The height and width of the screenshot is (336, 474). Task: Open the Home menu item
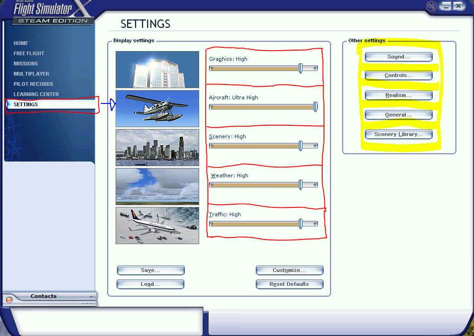(21, 43)
